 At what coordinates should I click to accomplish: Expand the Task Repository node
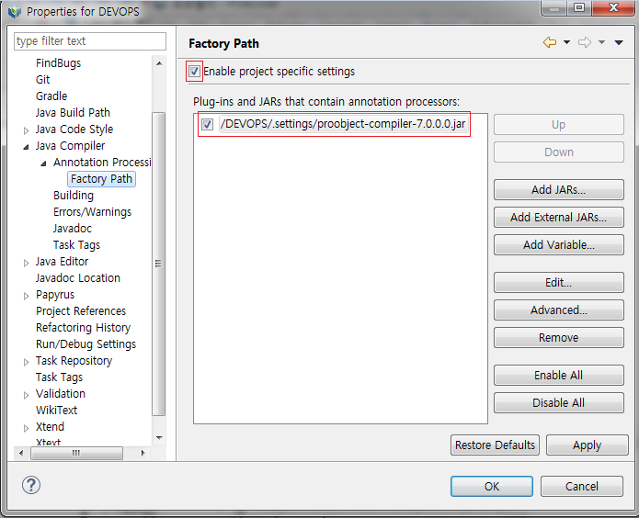pyautogui.click(x=26, y=362)
